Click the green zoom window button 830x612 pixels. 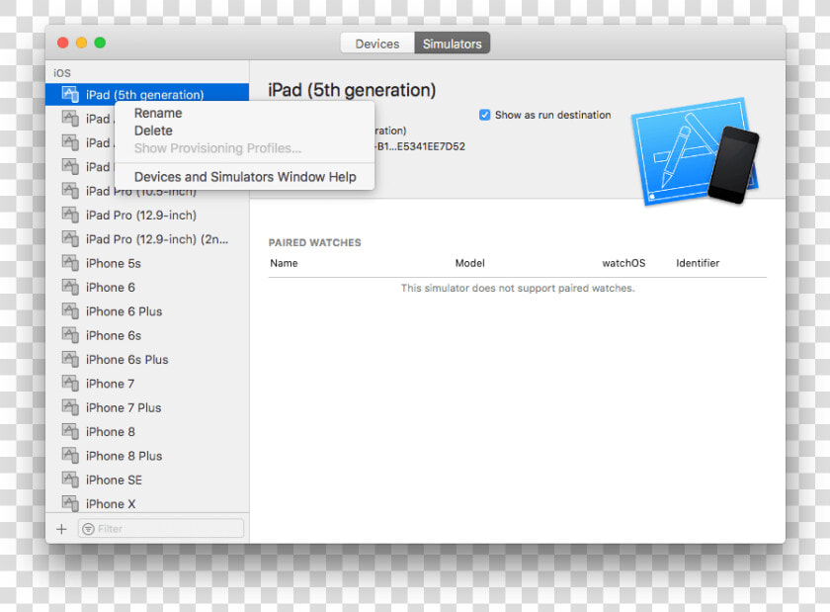[100, 43]
